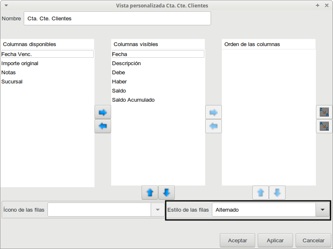The height and width of the screenshot is (249, 333).
Task: Select Notas in available columns
Action: tap(47, 72)
